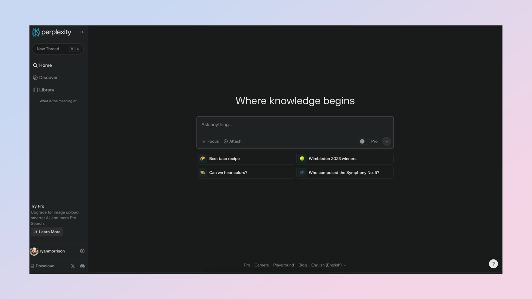Image resolution: width=532 pixels, height=299 pixels.
Task: Open settings gear next to ryanmorrison
Action: click(82, 251)
